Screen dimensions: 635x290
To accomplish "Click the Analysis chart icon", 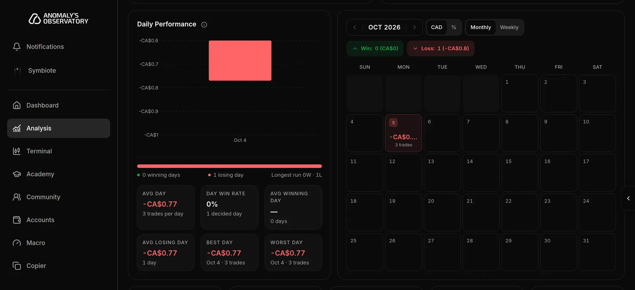I will pyautogui.click(x=17, y=128).
